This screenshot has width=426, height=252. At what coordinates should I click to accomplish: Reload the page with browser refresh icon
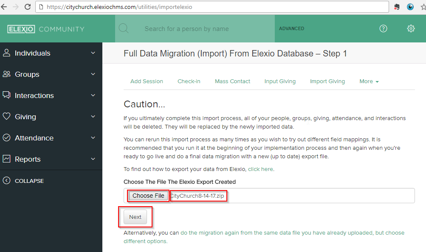tap(28, 7)
